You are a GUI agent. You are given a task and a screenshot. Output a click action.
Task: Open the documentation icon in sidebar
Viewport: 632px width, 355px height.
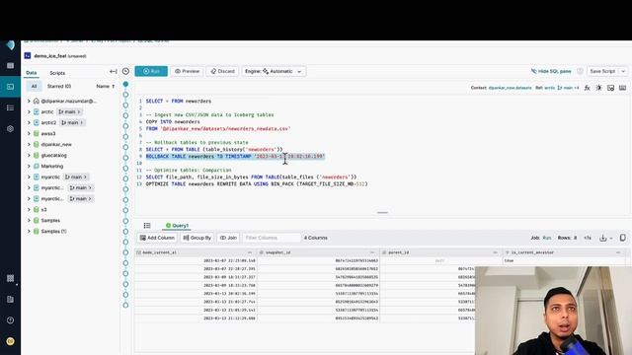click(x=11, y=300)
